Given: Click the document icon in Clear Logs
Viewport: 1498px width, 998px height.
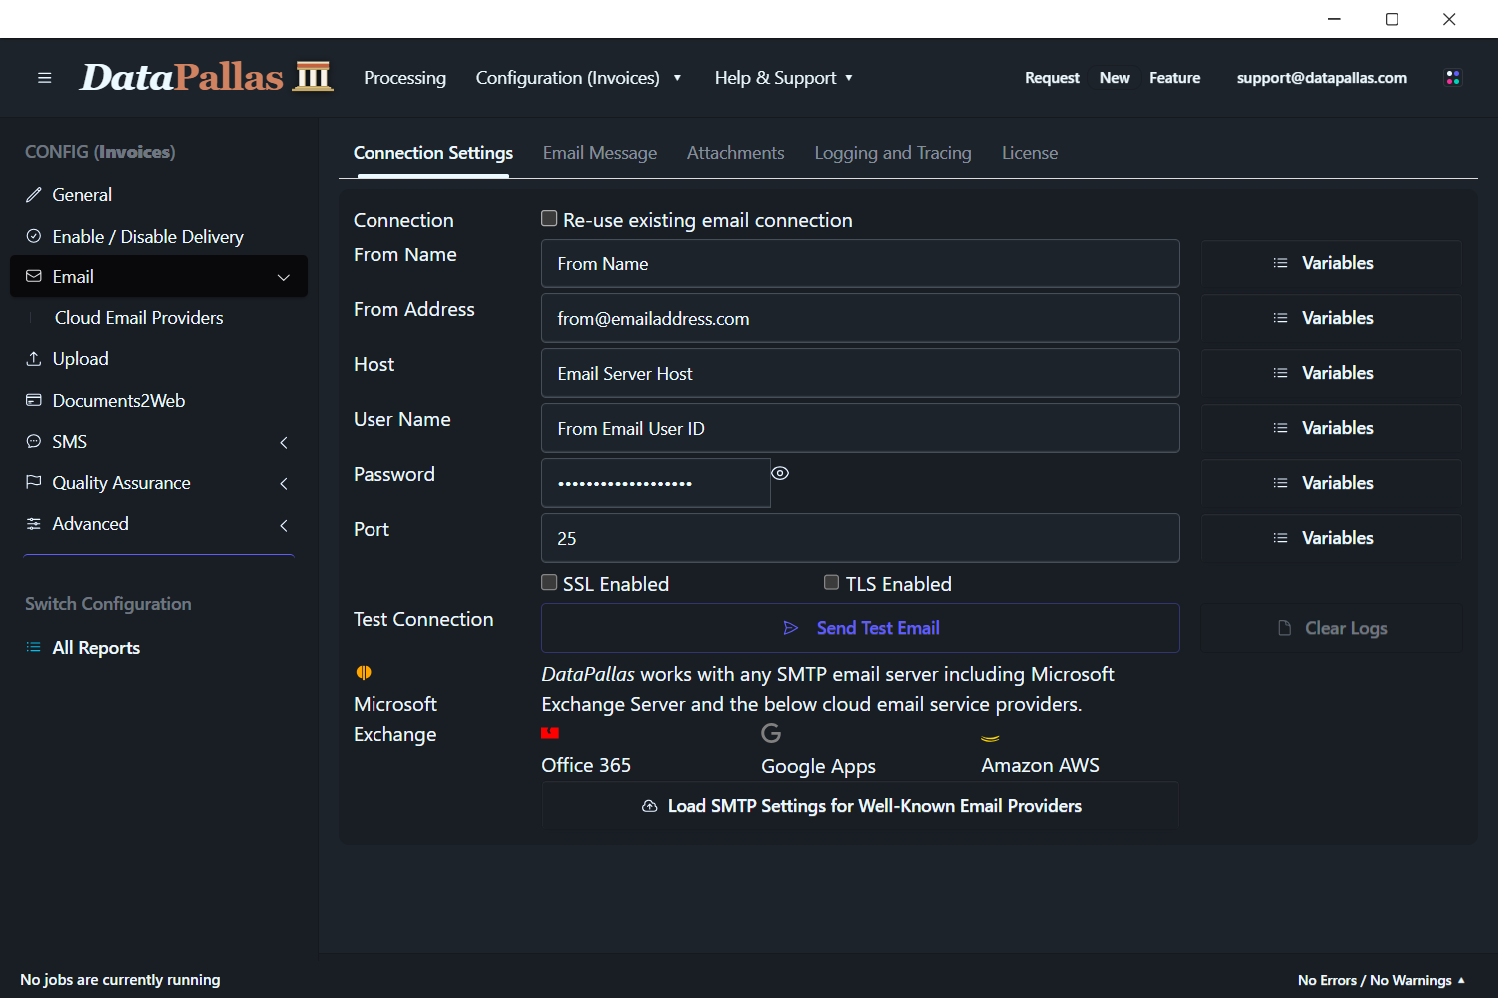Looking at the screenshot, I should click(1285, 628).
